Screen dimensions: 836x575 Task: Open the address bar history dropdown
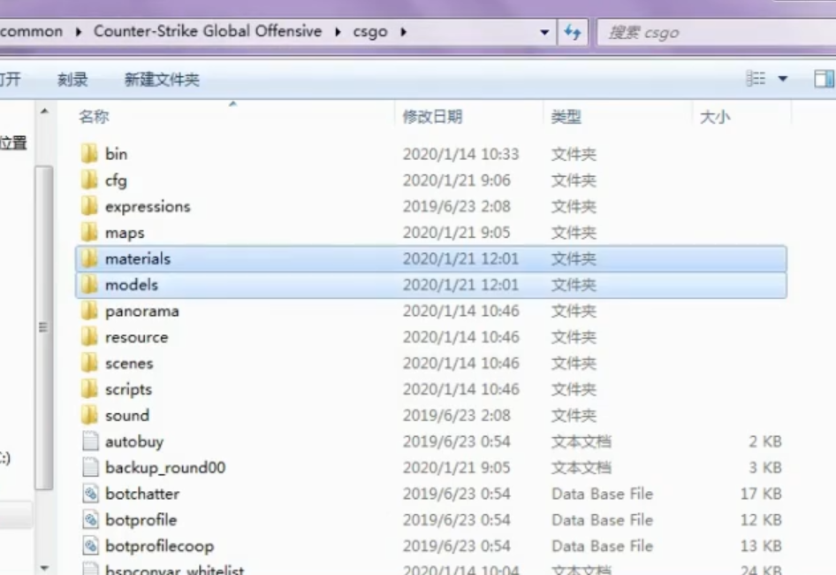(x=544, y=32)
